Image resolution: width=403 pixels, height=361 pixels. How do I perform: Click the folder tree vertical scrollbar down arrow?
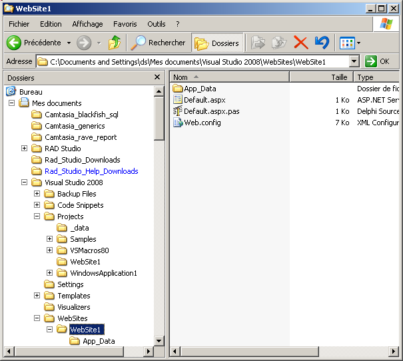tap(159, 340)
